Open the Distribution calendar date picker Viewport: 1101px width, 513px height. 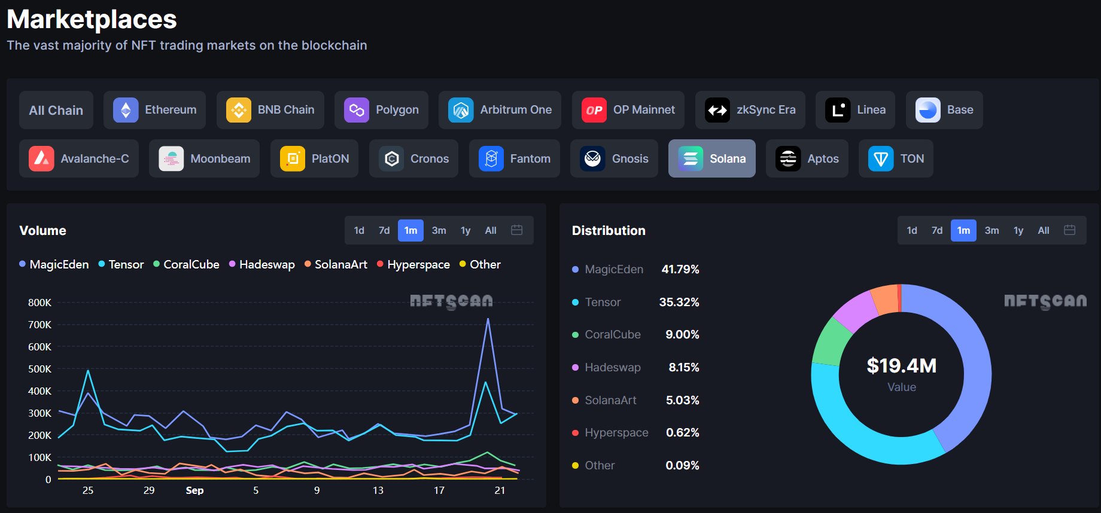coord(1070,230)
